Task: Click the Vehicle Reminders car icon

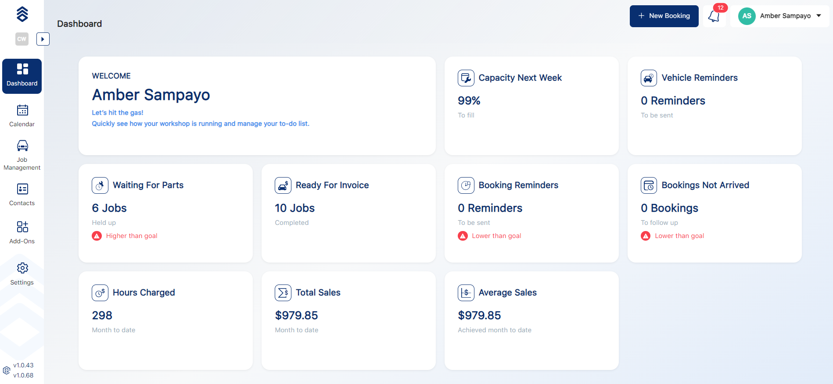Action: pyautogui.click(x=649, y=78)
